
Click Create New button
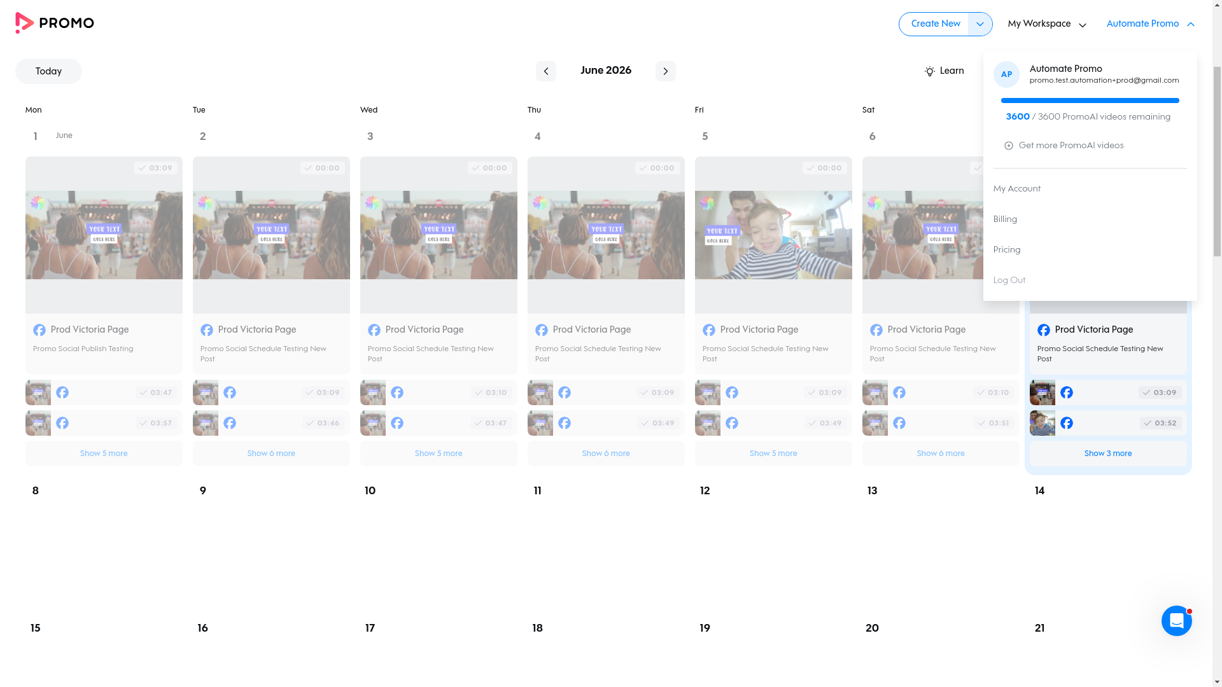pyautogui.click(x=935, y=24)
